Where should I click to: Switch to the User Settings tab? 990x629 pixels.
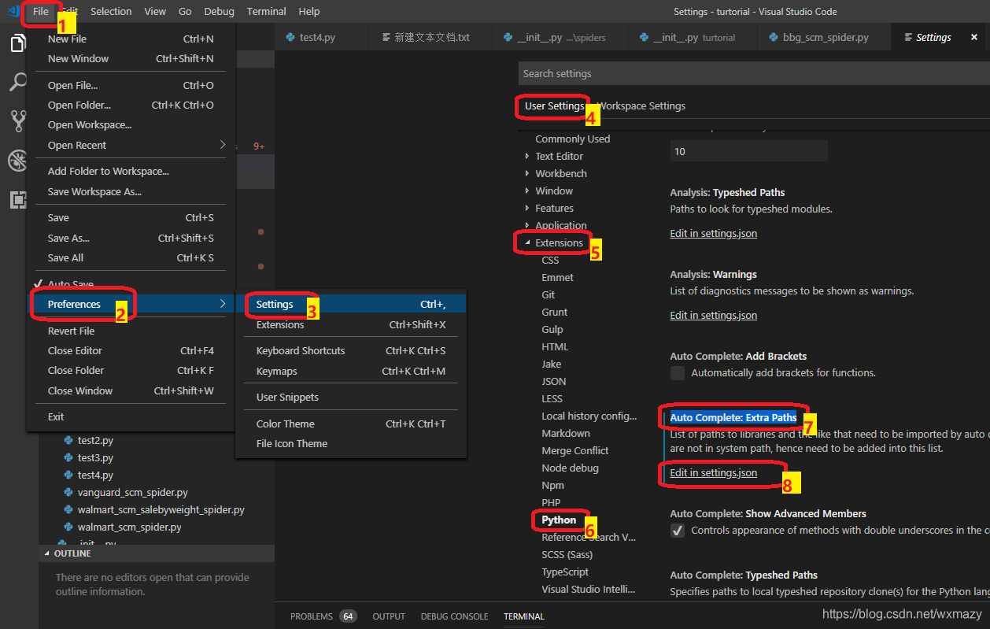[x=554, y=106]
